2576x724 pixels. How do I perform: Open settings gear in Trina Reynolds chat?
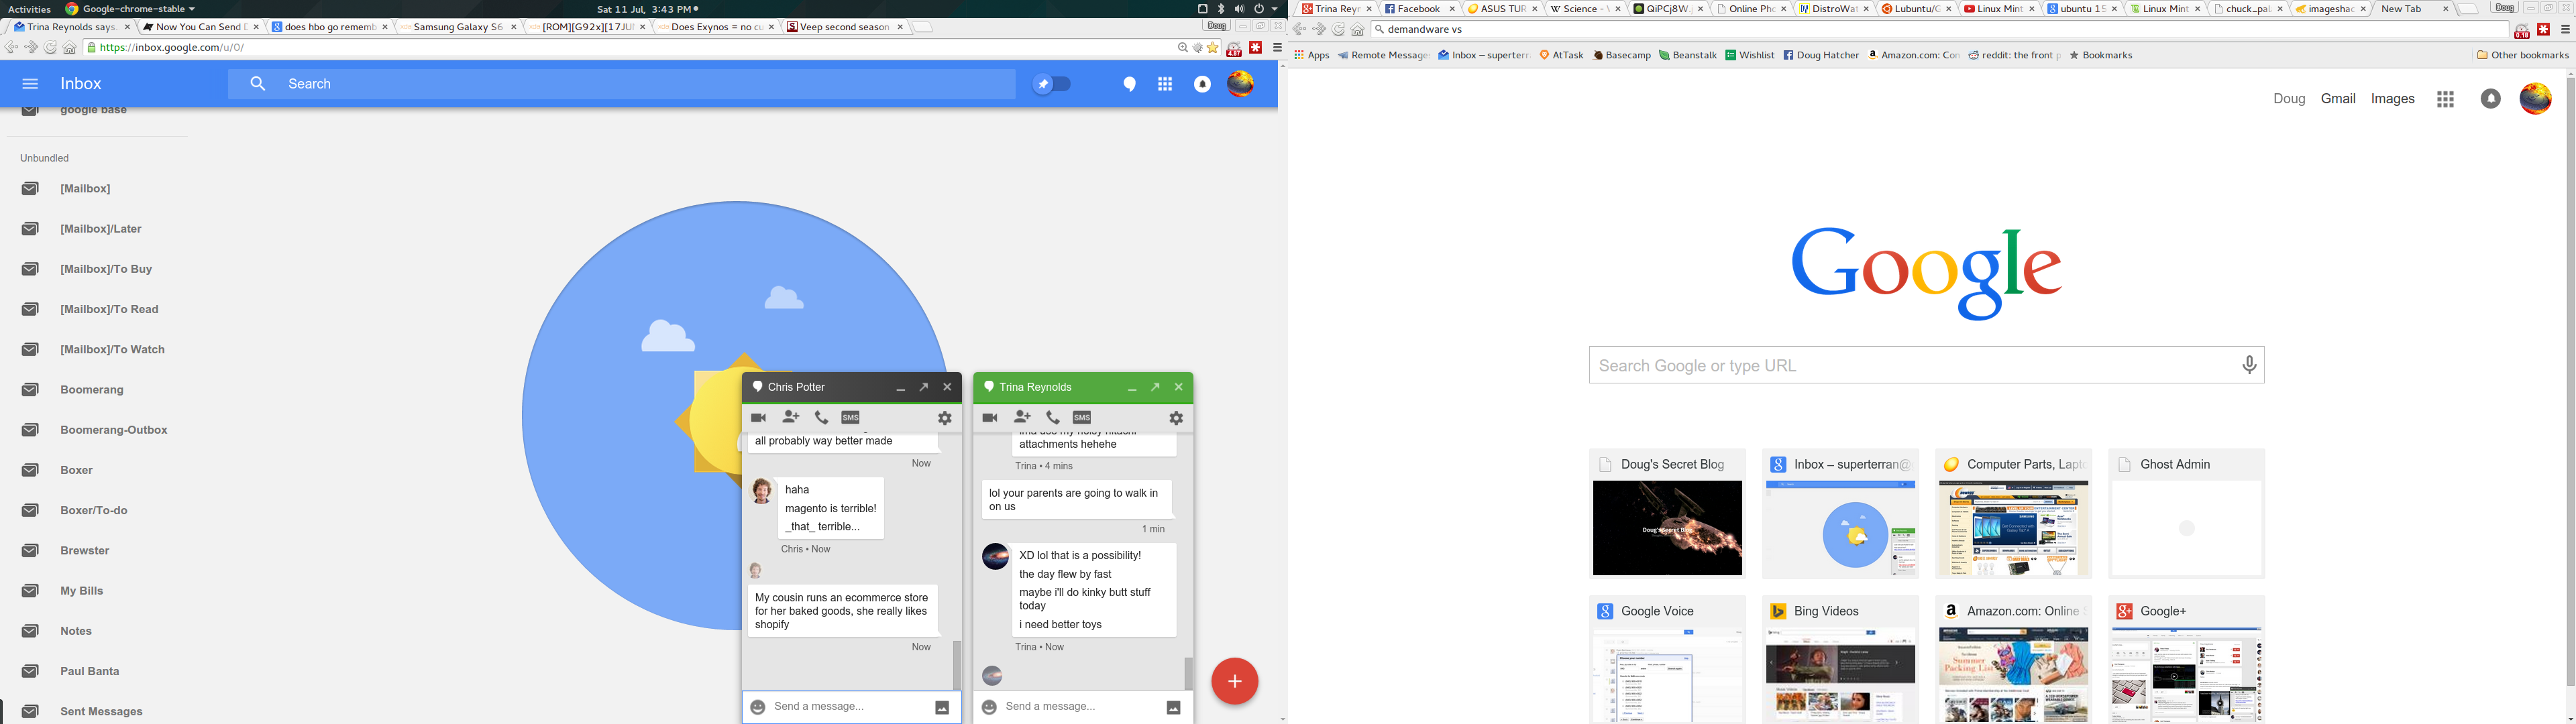pos(1177,418)
